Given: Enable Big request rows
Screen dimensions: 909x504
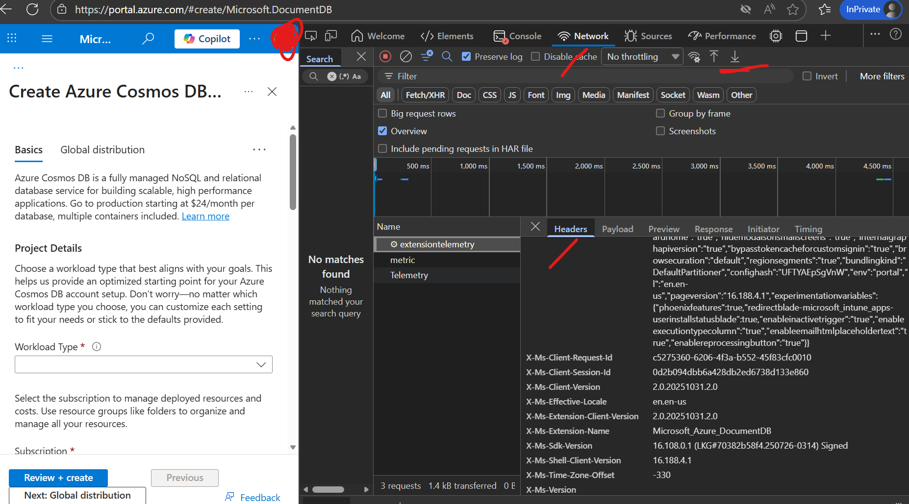Looking at the screenshot, I should coord(382,113).
